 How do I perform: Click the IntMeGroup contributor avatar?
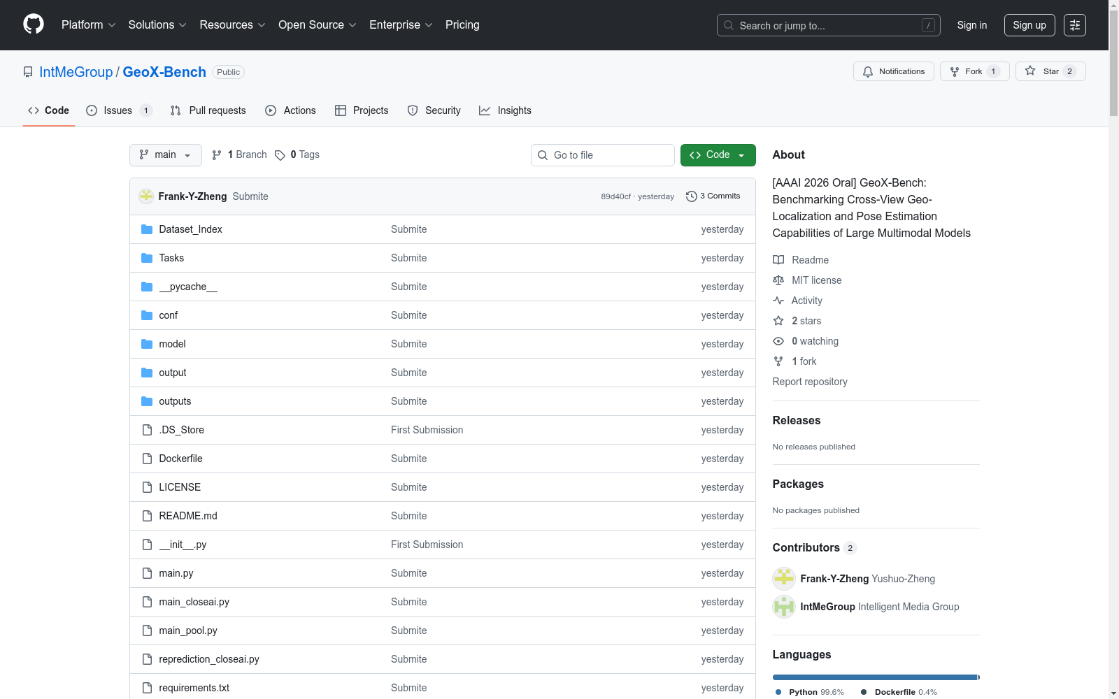pos(784,607)
